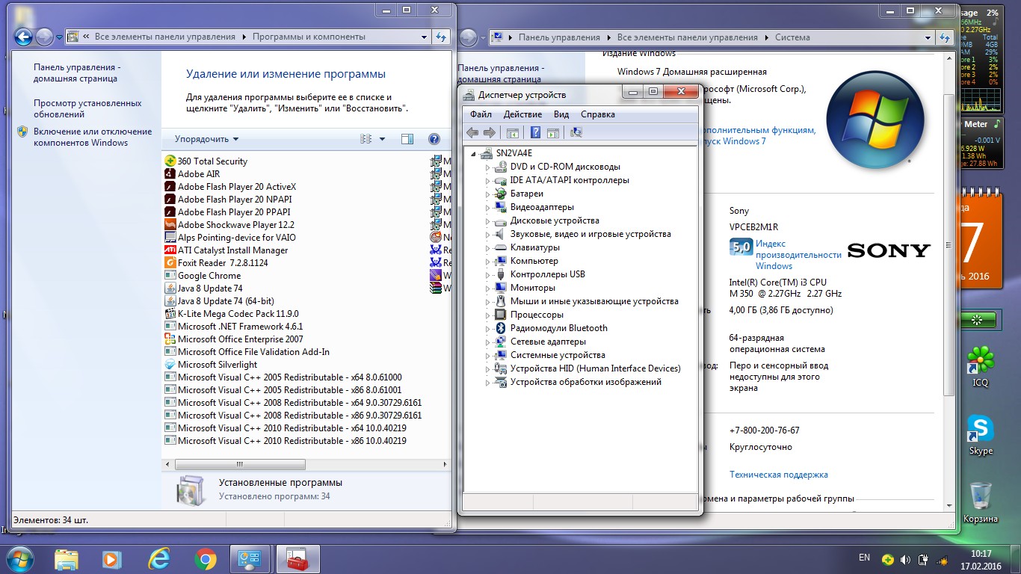1021x574 pixels.
Task: Open Windows Explorer from the taskbar
Action: (x=66, y=558)
